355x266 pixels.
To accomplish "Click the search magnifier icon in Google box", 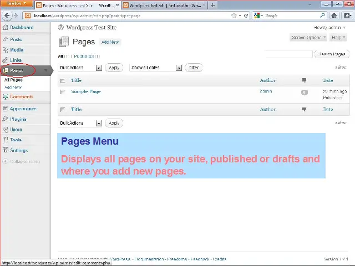I will (x=322, y=16).
